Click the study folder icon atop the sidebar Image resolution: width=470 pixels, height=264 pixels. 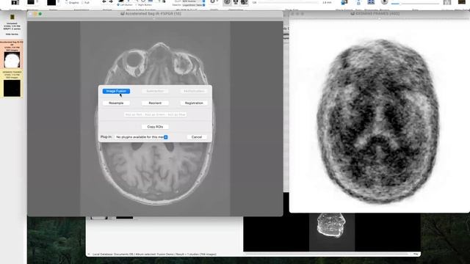12,17
